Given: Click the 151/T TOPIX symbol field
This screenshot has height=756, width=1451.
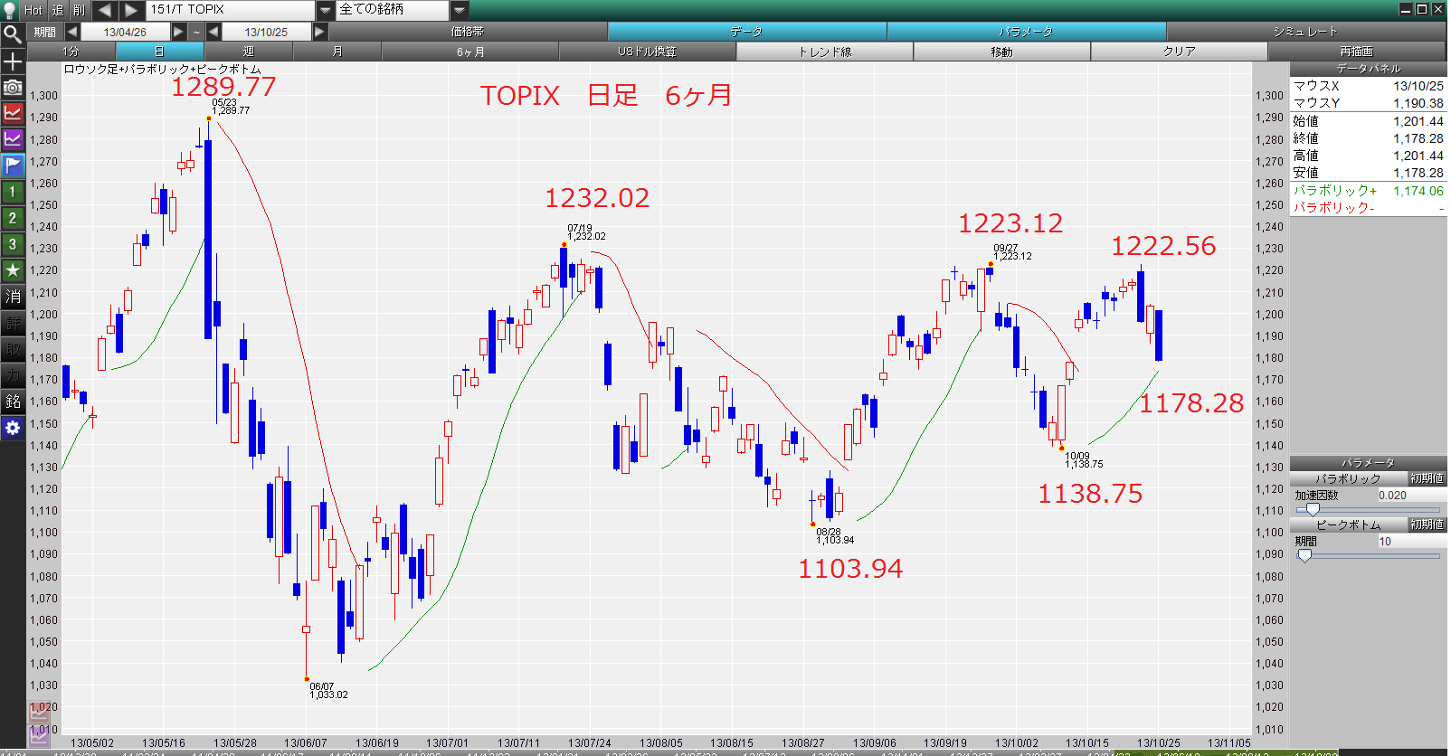Looking at the screenshot, I should tap(232, 10).
